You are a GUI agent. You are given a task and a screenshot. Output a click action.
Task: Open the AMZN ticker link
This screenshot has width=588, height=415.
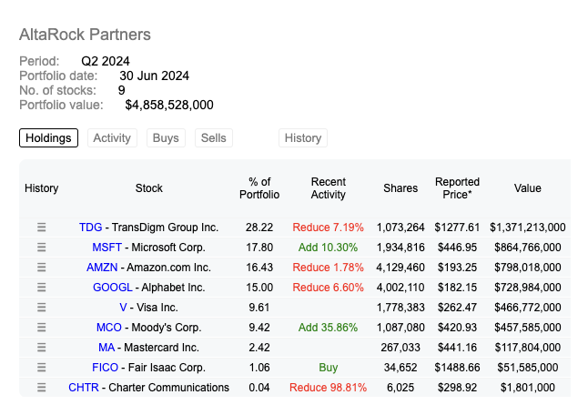(102, 268)
